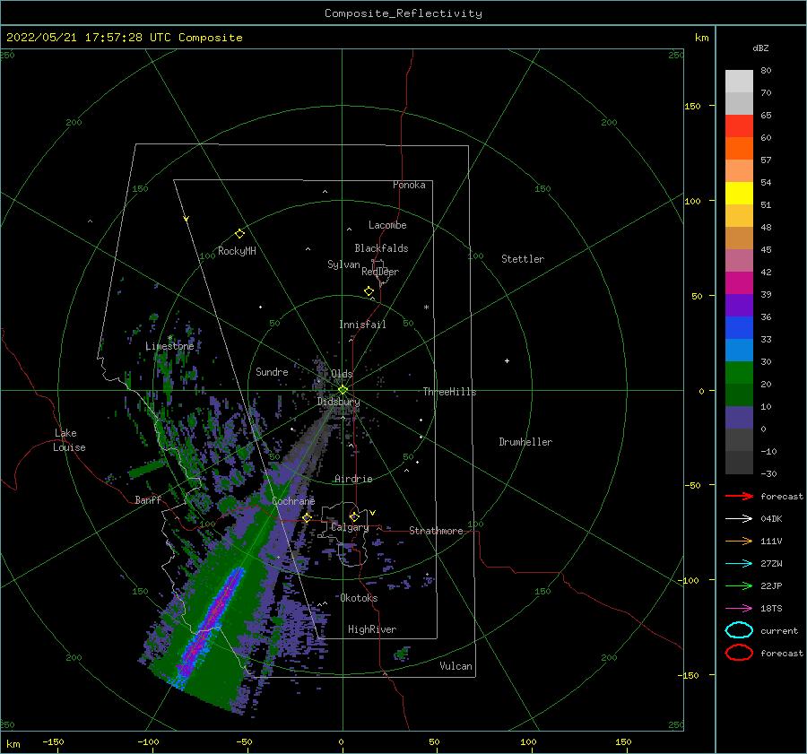Click the Olds label
The width and height of the screenshot is (807, 754).
pyautogui.click(x=342, y=374)
